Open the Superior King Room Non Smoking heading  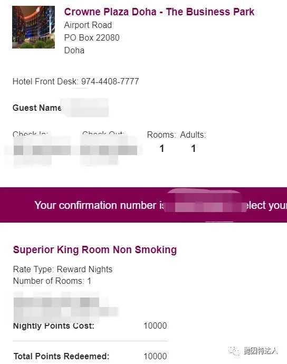pos(95,250)
